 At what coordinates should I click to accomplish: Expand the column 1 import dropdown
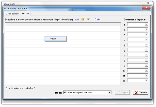click(x=146, y=25)
